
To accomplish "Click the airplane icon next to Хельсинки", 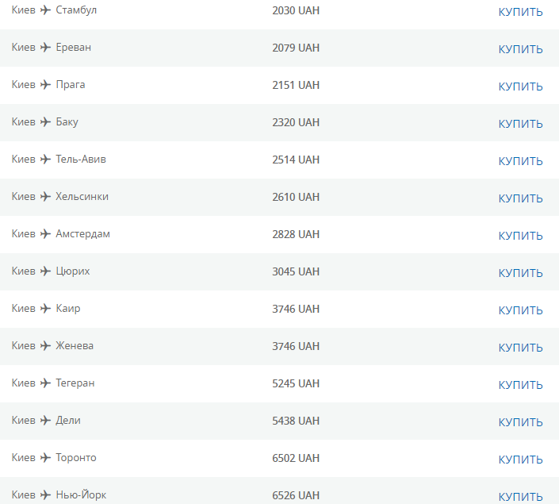I will pyautogui.click(x=45, y=197).
